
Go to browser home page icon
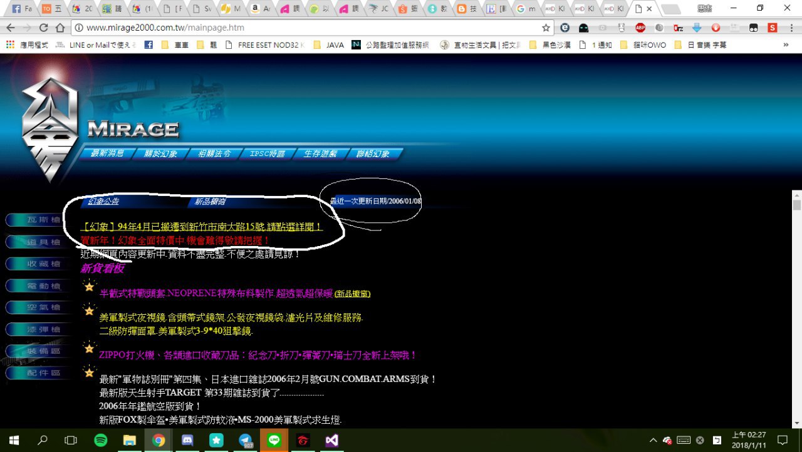coord(60,28)
